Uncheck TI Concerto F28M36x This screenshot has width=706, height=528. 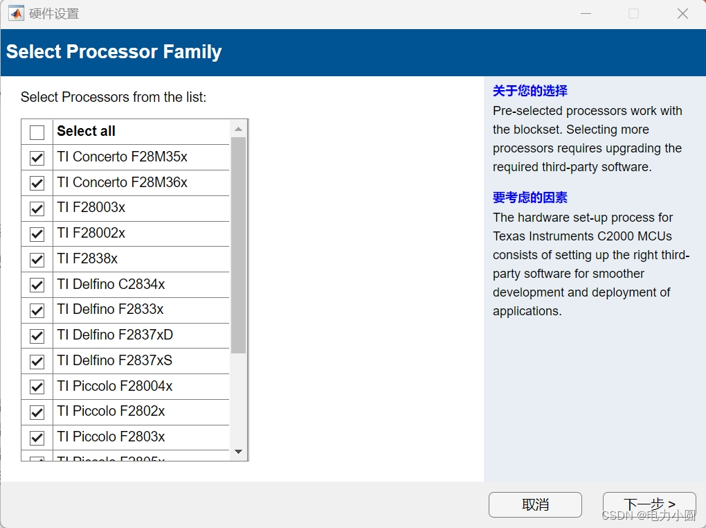37,183
